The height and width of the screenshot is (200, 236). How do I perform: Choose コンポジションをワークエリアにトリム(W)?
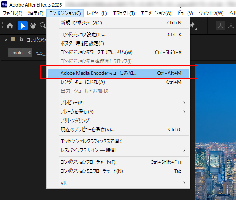118,52
